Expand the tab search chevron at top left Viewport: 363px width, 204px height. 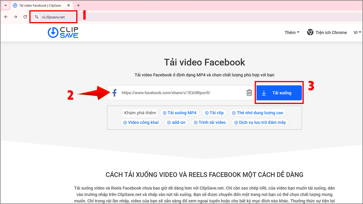pos(5,5)
